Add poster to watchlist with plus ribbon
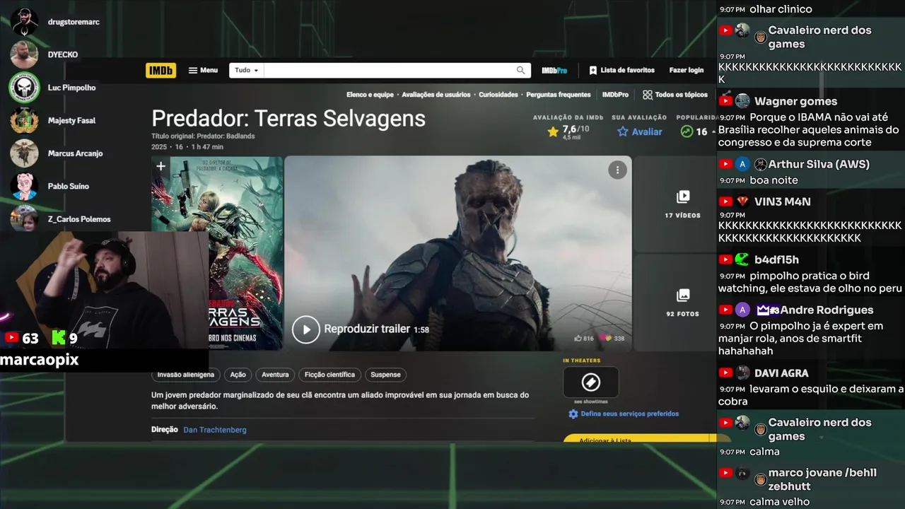The width and height of the screenshot is (905, 509). [160, 167]
